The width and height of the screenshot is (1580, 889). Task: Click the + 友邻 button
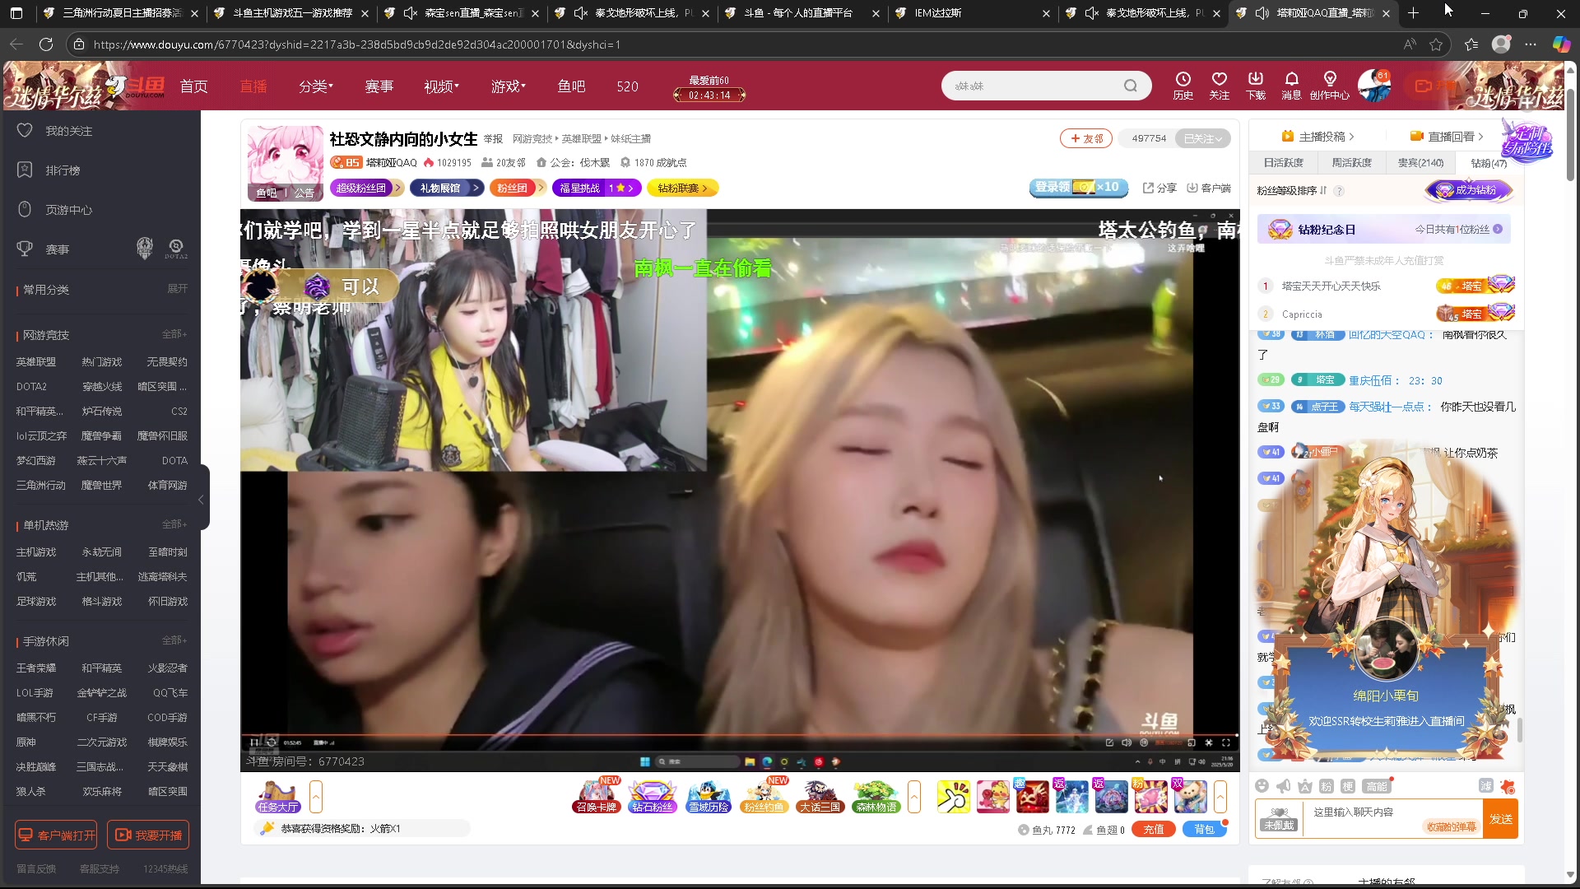(x=1086, y=138)
